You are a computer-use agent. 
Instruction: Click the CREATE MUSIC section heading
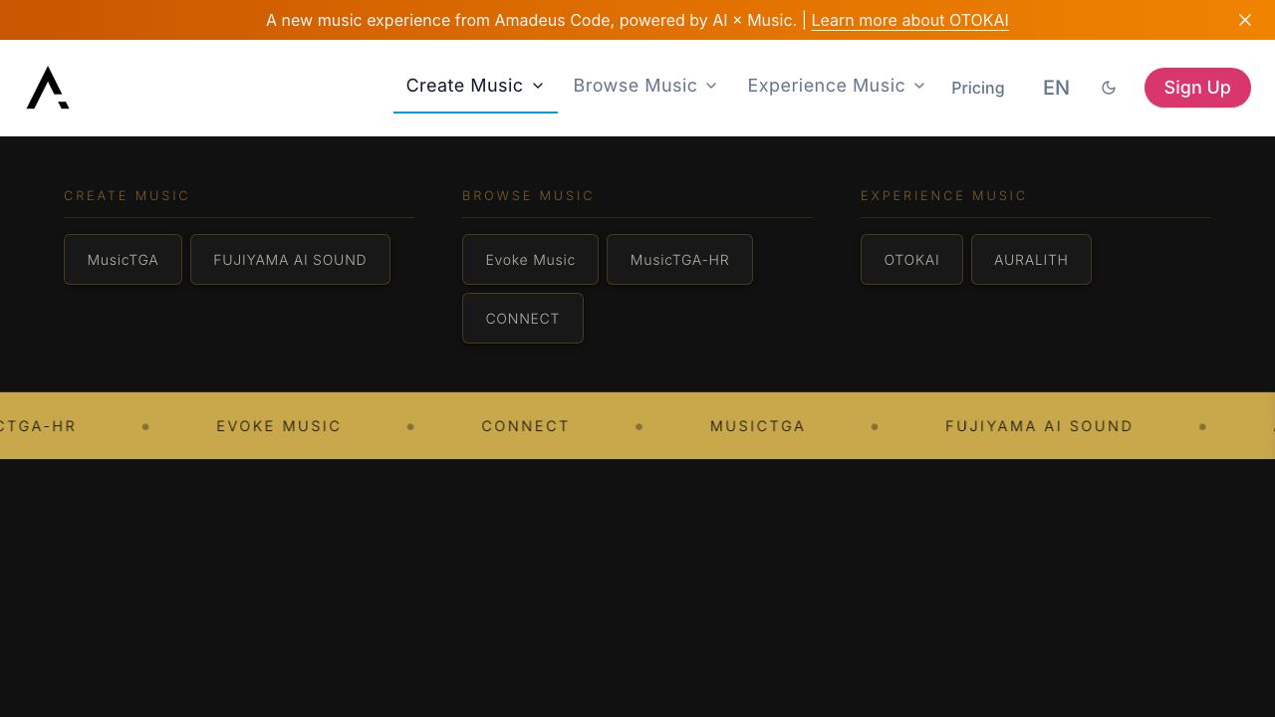coord(127,195)
